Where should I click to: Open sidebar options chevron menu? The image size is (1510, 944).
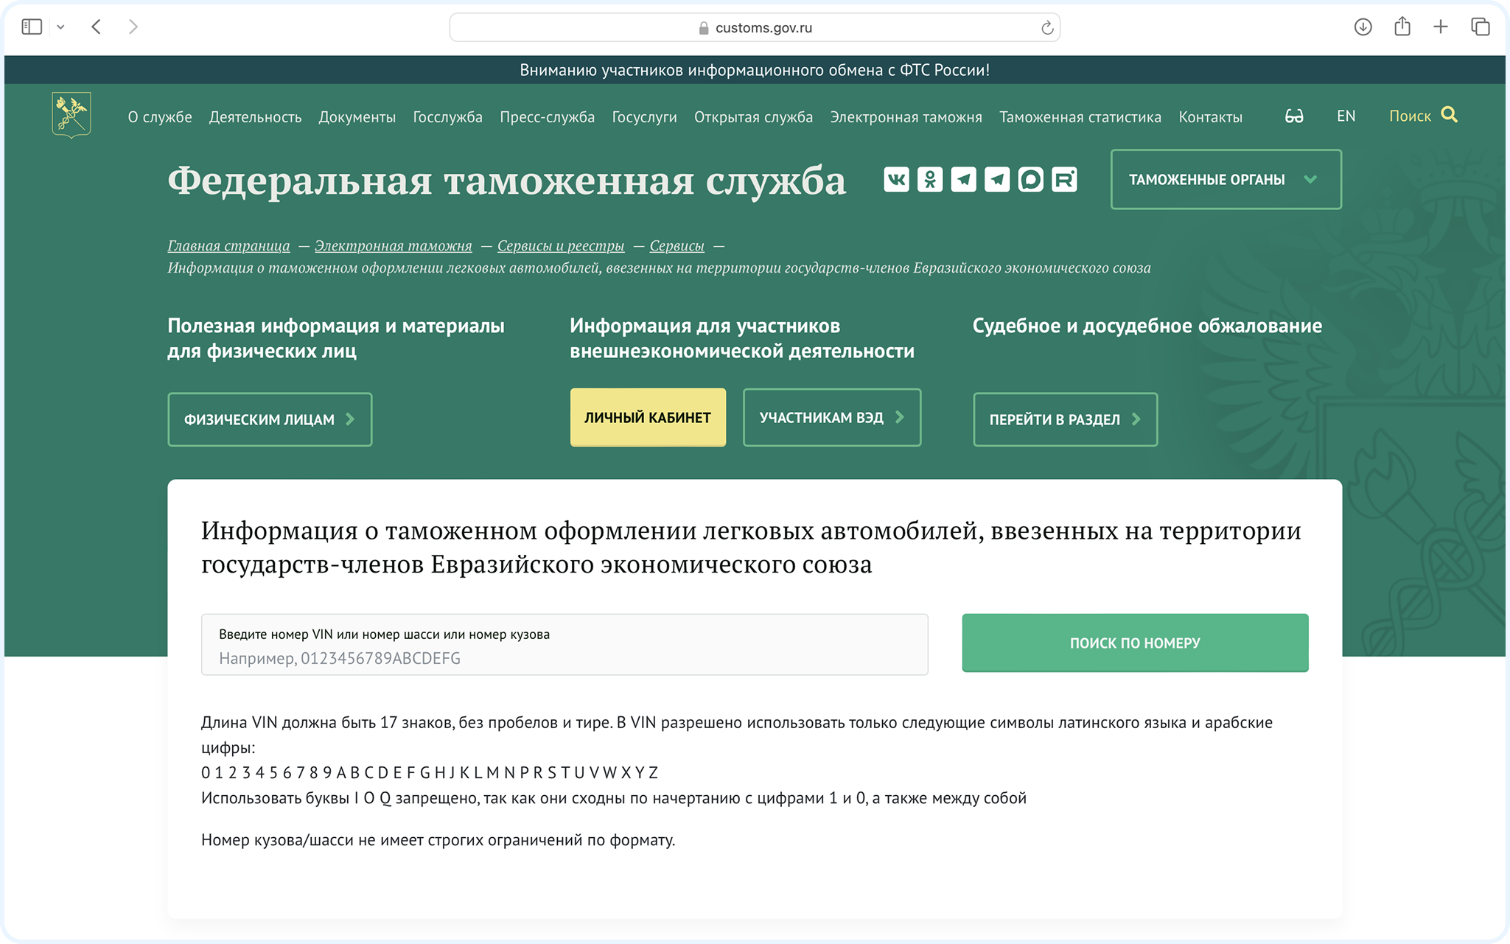(x=61, y=27)
